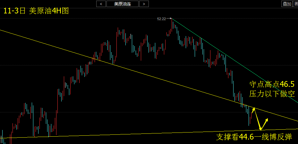Select the annotation text '守点高点46.5'
Viewport: 298px width, 144px height.
click(272, 84)
